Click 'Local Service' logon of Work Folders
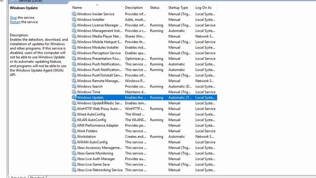 pos(205,131)
